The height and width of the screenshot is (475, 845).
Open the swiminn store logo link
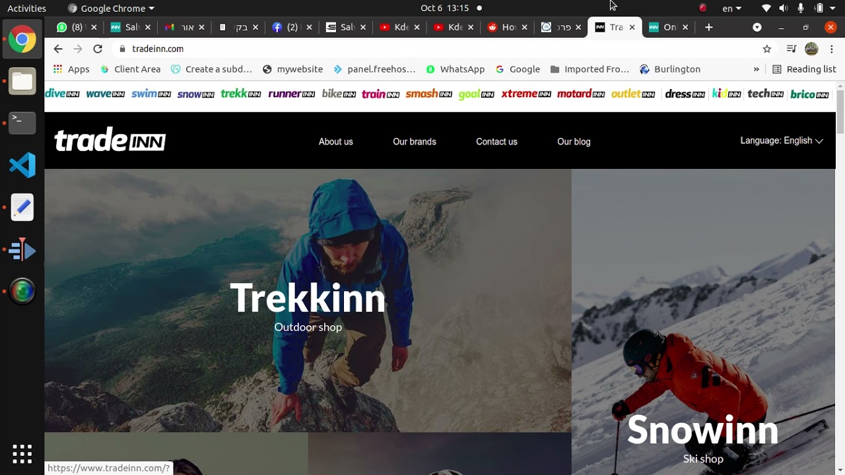151,94
